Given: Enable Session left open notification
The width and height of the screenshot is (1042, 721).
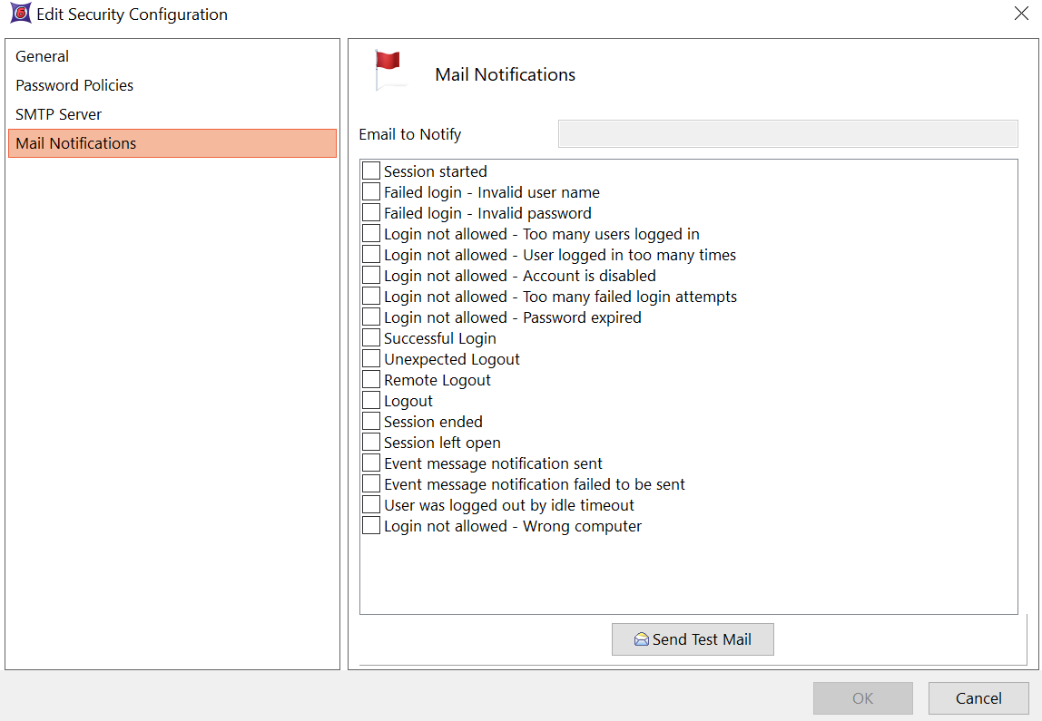Looking at the screenshot, I should pyautogui.click(x=371, y=442).
